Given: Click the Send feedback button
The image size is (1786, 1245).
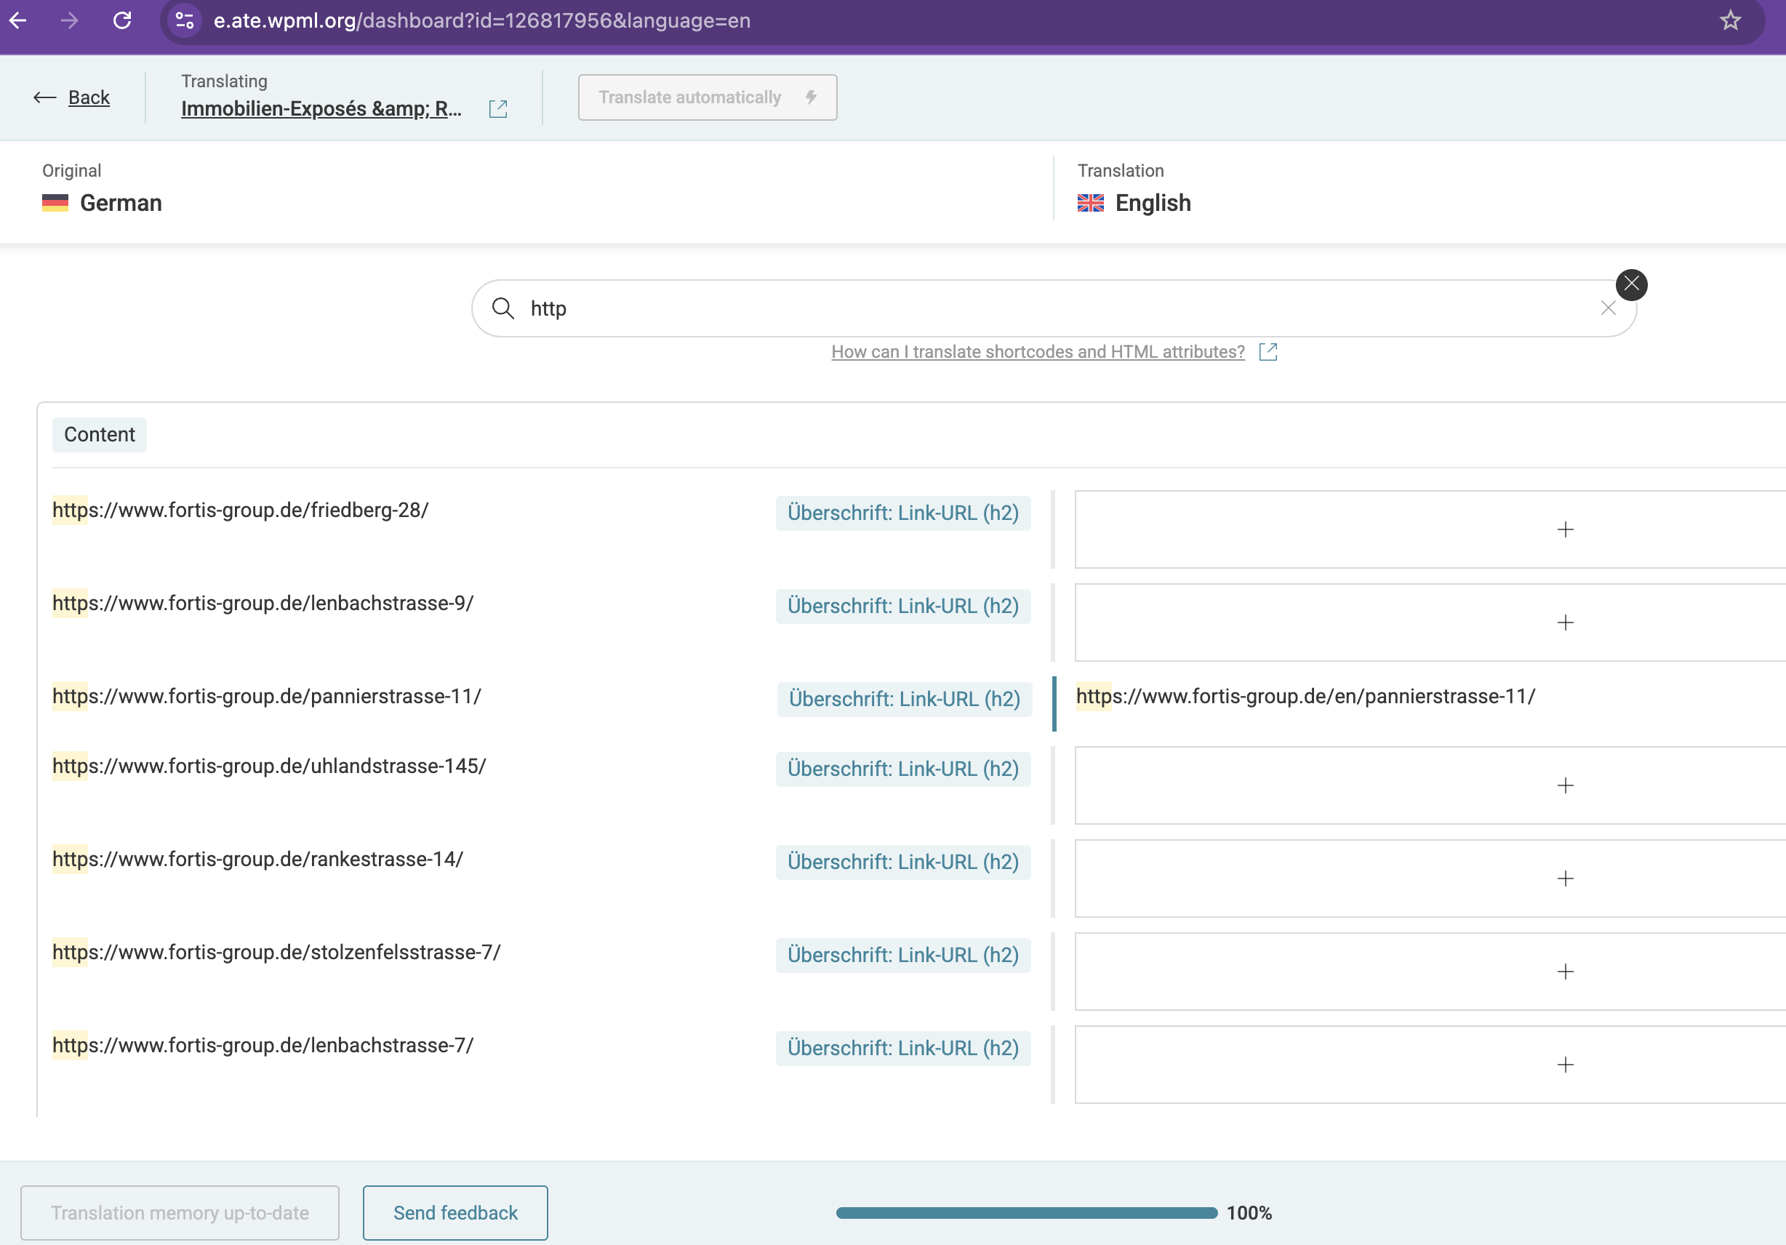Looking at the screenshot, I should [455, 1212].
